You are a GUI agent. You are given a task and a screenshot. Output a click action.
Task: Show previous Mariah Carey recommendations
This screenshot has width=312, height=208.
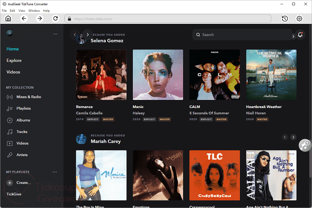[285, 137]
